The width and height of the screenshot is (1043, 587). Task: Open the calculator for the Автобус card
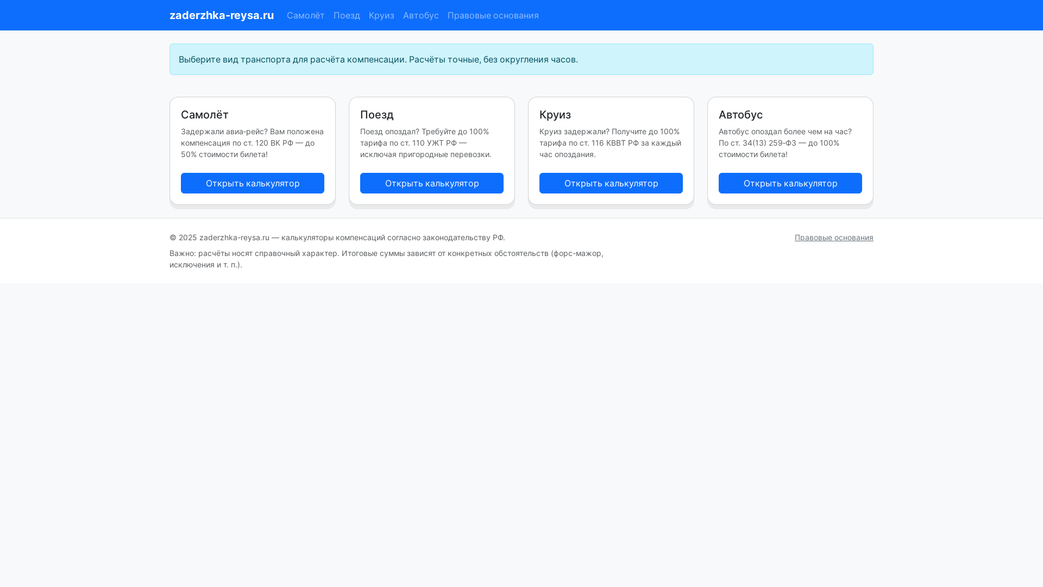[x=790, y=183]
